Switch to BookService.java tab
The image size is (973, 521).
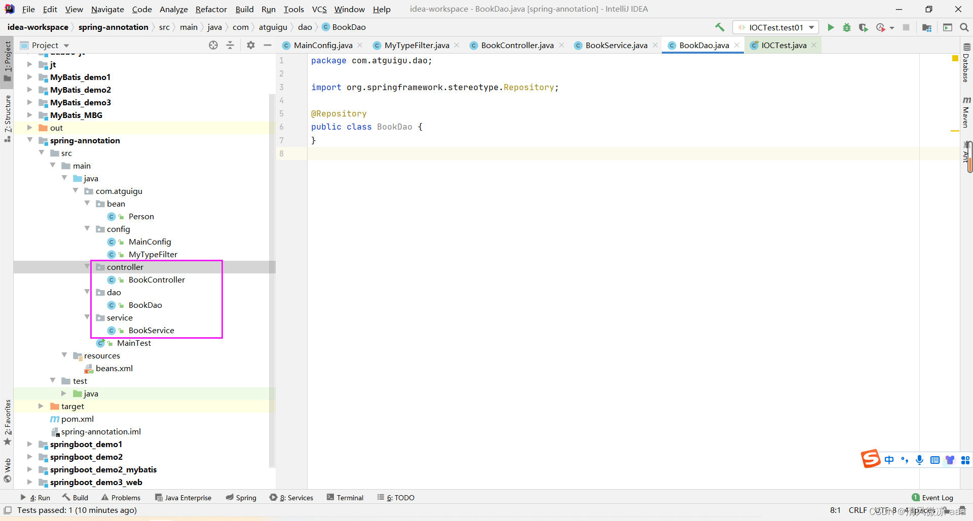616,45
